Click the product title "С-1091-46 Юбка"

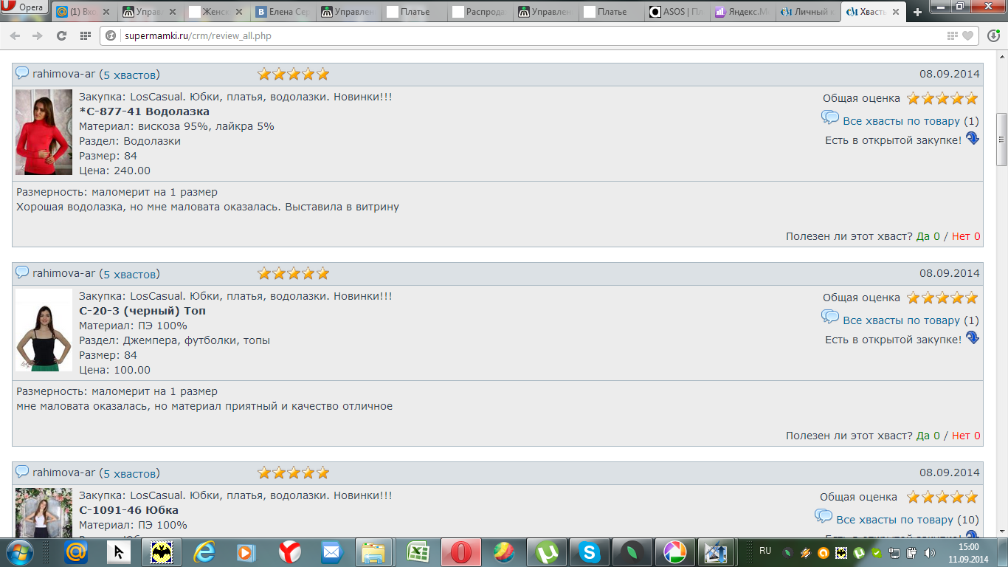click(x=129, y=510)
